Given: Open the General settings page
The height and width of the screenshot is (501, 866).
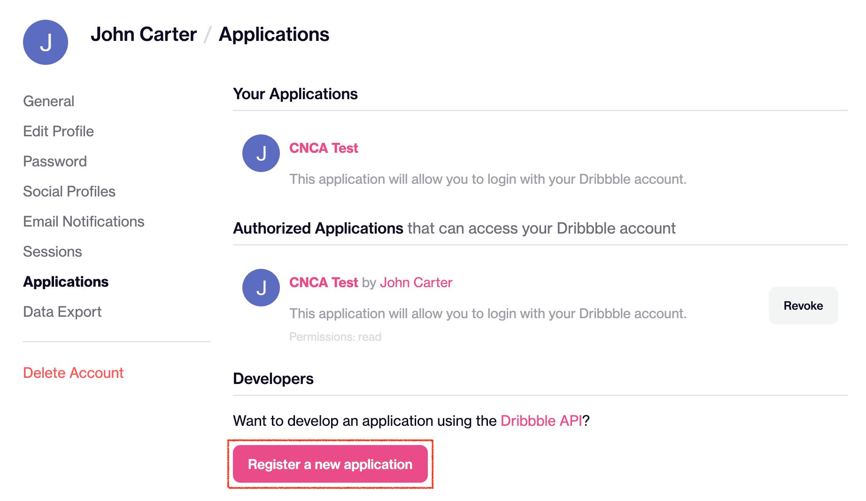Looking at the screenshot, I should (49, 101).
